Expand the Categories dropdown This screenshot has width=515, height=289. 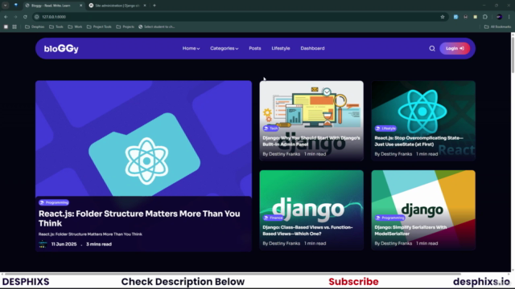click(x=224, y=48)
